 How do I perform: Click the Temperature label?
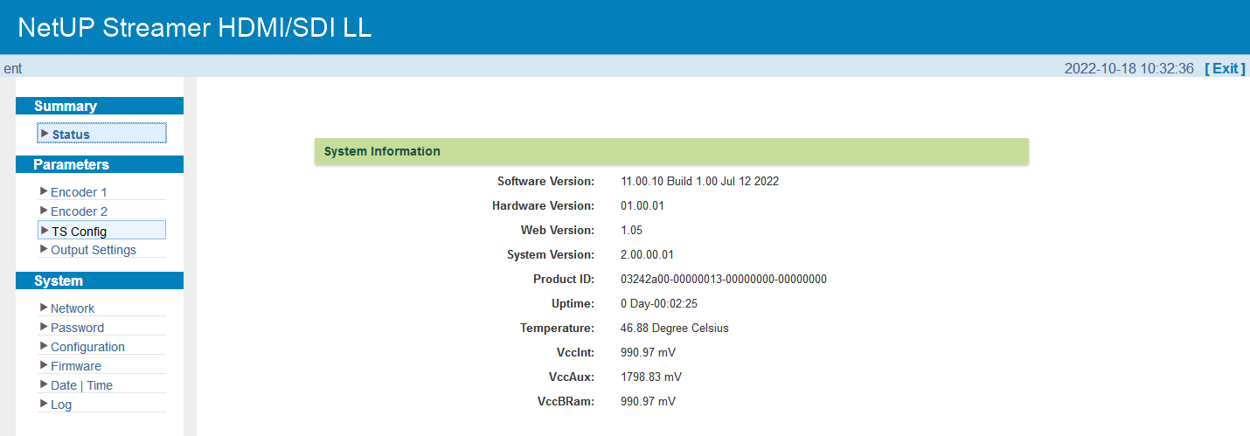(558, 329)
